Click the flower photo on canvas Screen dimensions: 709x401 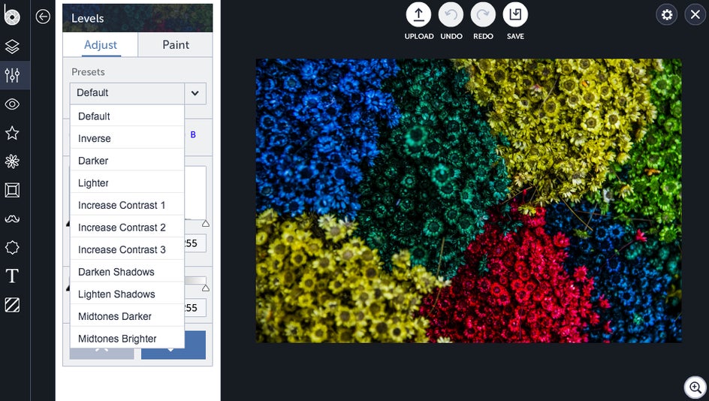[x=469, y=200]
